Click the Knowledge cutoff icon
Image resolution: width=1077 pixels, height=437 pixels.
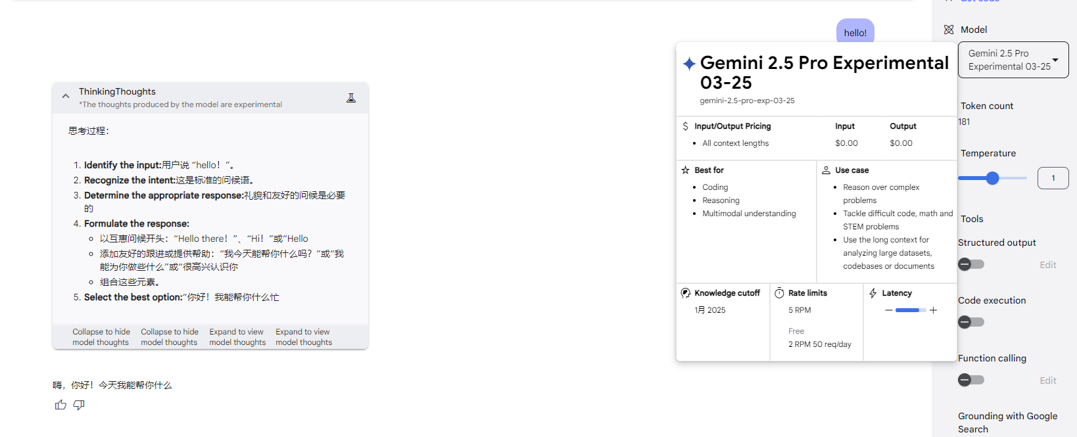click(685, 293)
